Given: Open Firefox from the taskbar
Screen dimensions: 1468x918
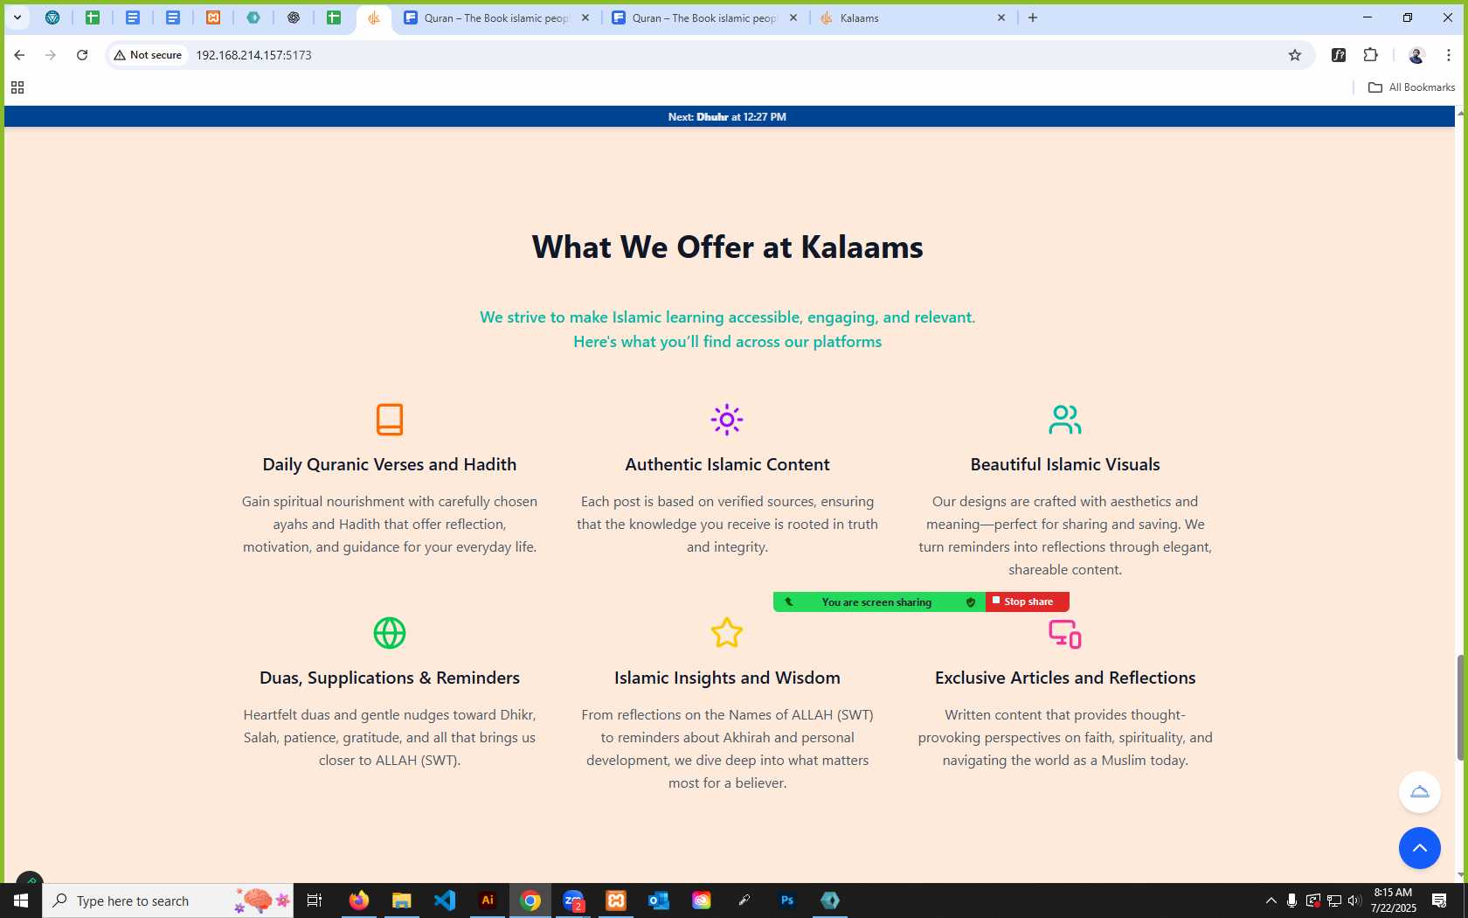Looking at the screenshot, I should coord(358,901).
